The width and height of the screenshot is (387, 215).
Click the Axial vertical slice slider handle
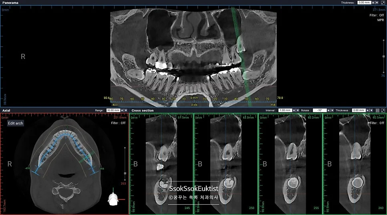tap(125, 173)
